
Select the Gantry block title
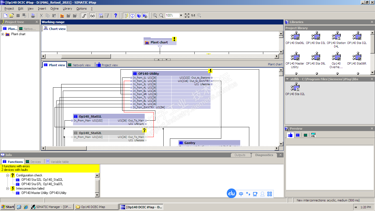[x=209, y=143]
